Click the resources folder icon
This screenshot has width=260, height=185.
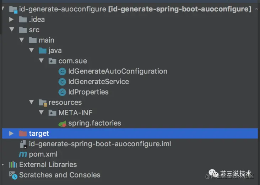click(43, 103)
